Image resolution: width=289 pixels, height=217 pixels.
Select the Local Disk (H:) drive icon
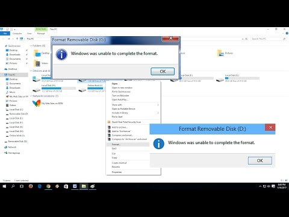[37, 90]
